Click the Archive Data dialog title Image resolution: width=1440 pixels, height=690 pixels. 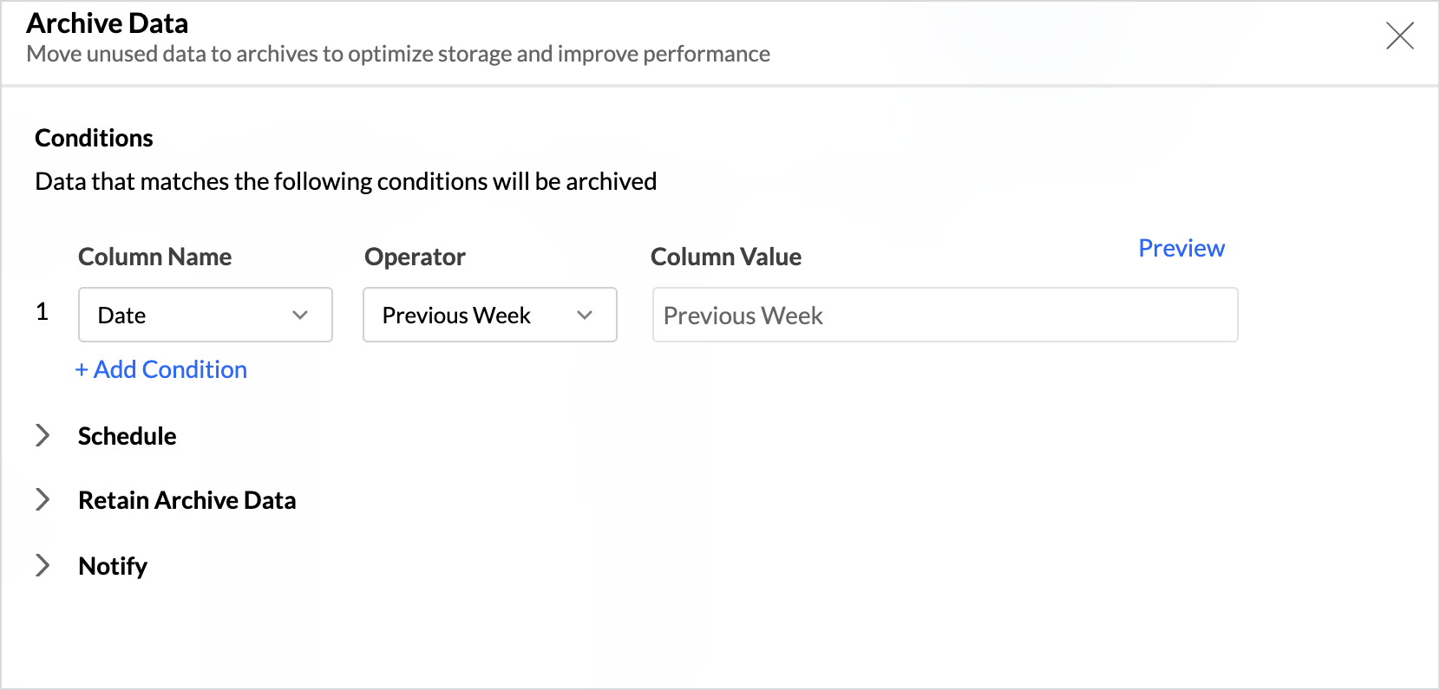(x=108, y=23)
